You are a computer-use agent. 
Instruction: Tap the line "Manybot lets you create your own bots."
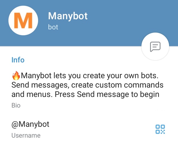(90, 75)
